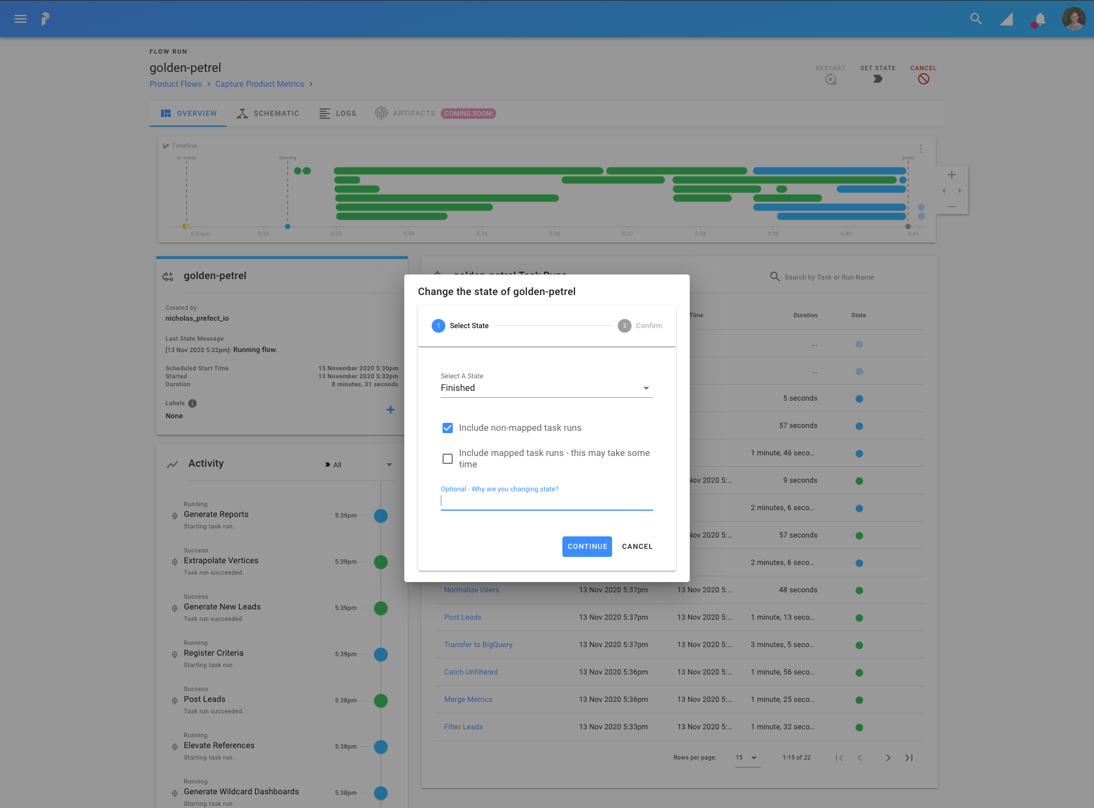Uncheck Include non-mapped task runs
1094x808 pixels.
(448, 428)
